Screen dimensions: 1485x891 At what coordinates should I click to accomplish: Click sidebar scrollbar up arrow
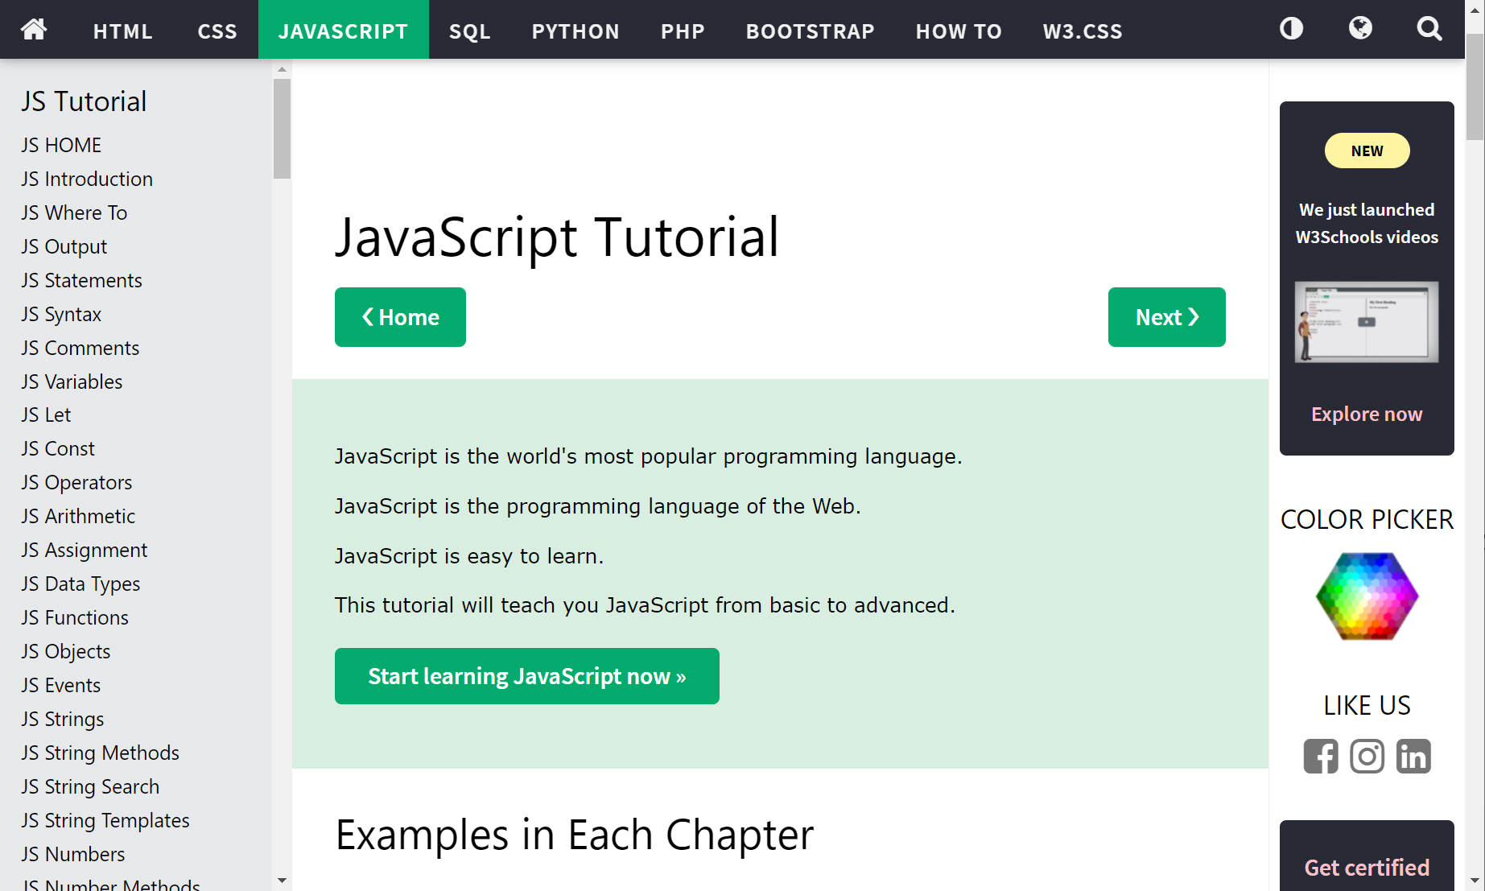tap(282, 69)
